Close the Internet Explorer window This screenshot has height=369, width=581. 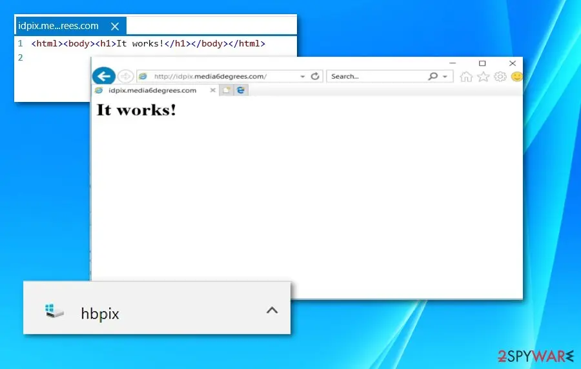513,63
